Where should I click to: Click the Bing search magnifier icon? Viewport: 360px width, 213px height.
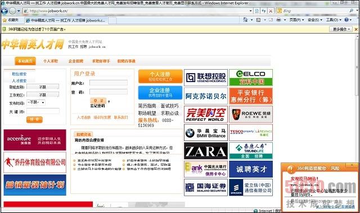click(x=352, y=11)
